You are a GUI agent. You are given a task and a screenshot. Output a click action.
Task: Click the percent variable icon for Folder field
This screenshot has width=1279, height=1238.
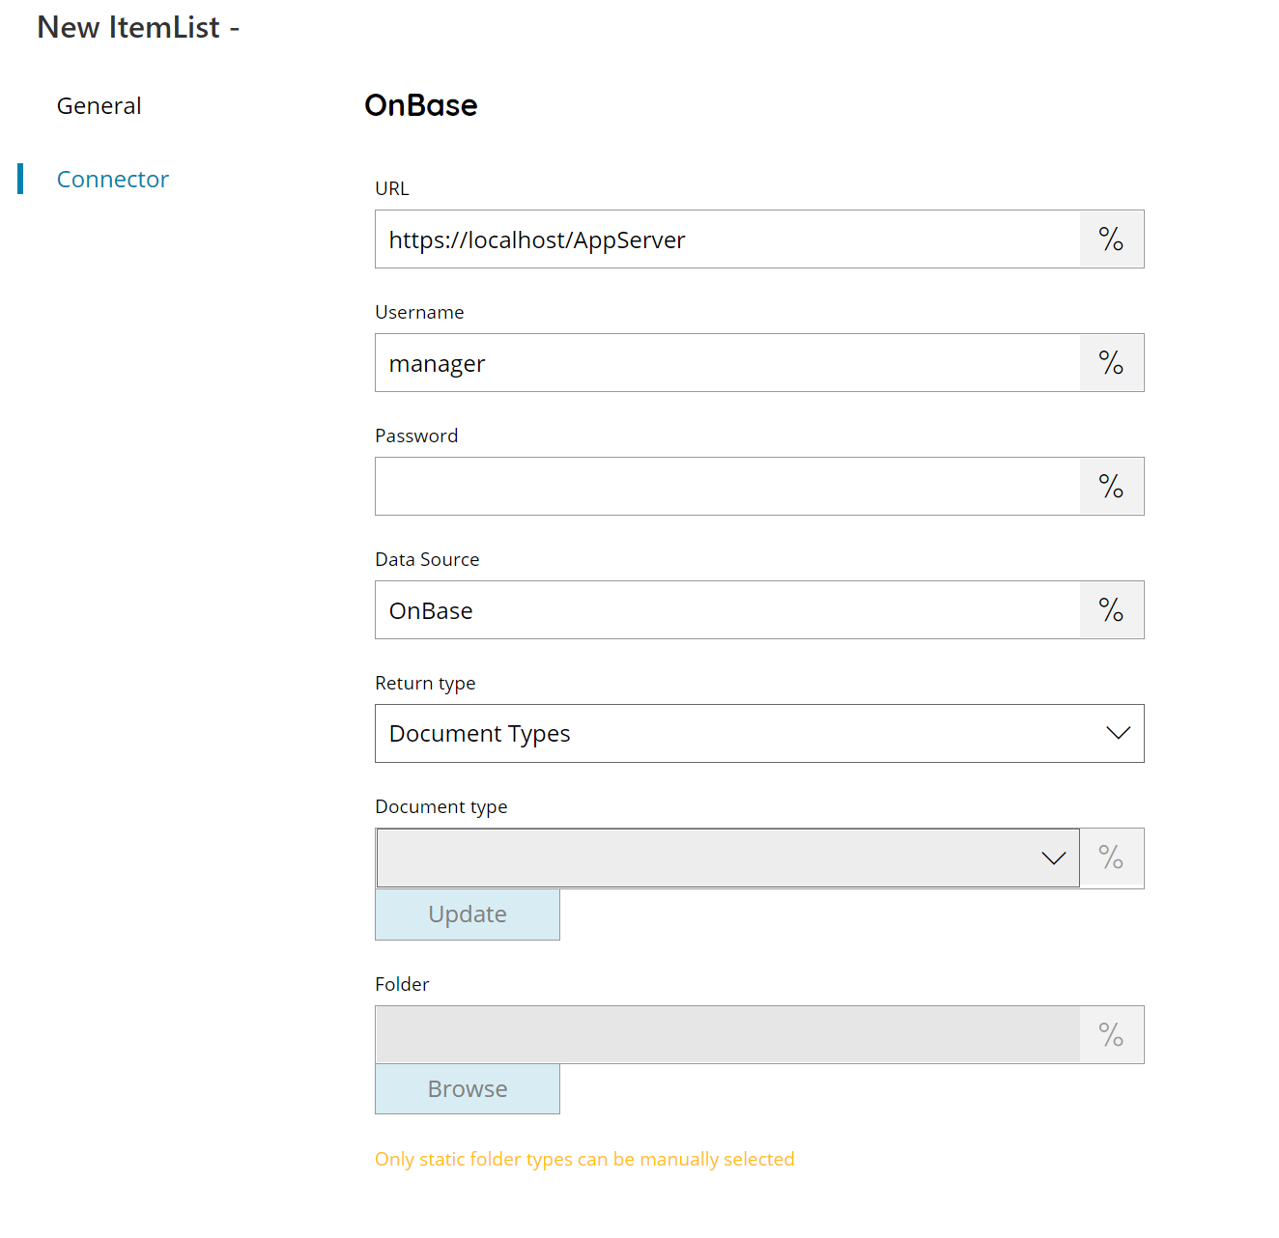tap(1111, 1035)
